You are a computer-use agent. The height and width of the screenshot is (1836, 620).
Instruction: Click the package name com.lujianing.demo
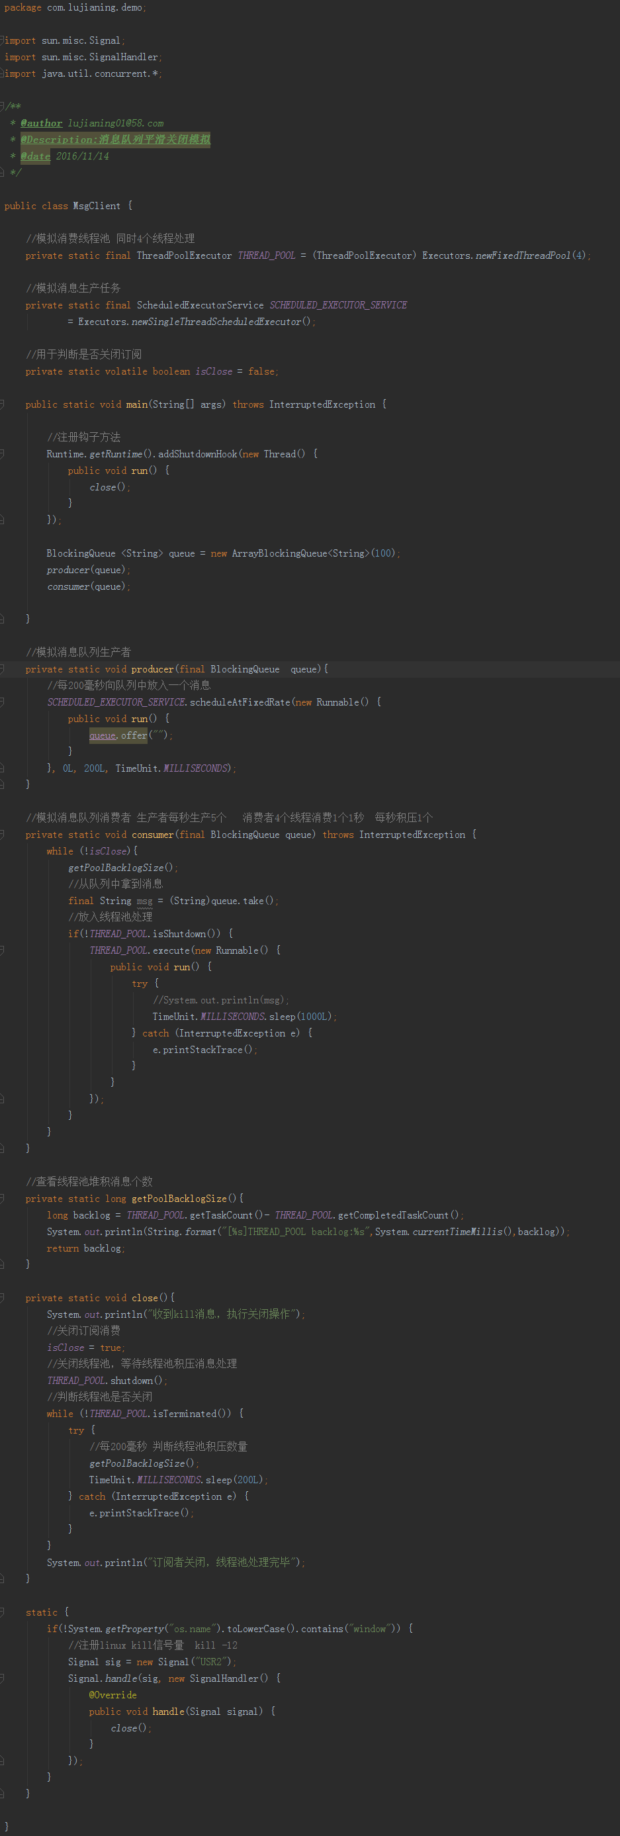click(x=94, y=8)
